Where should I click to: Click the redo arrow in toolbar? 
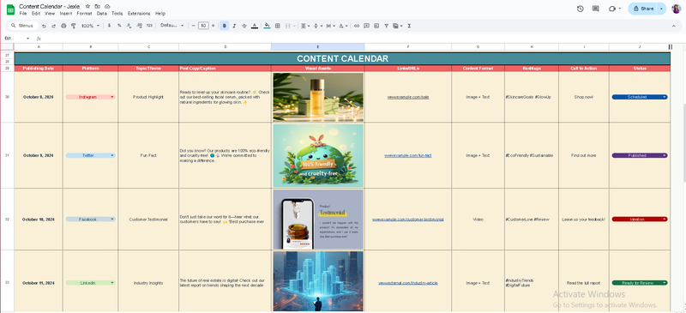(x=54, y=26)
